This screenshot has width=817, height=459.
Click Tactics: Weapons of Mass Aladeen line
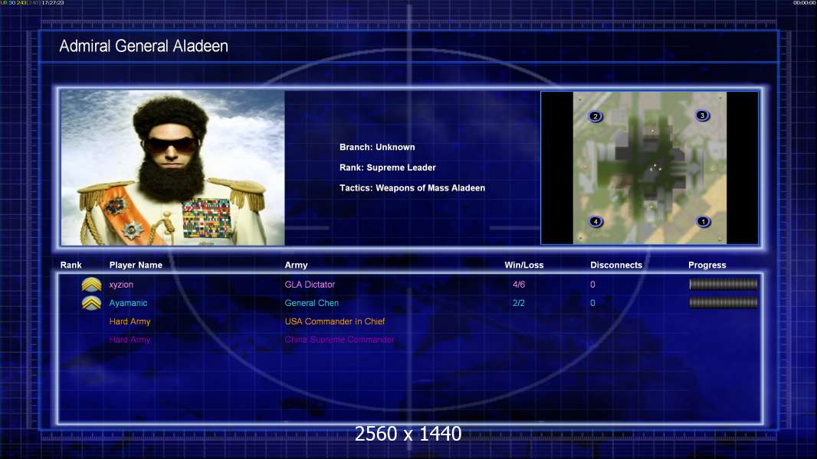[x=412, y=187]
